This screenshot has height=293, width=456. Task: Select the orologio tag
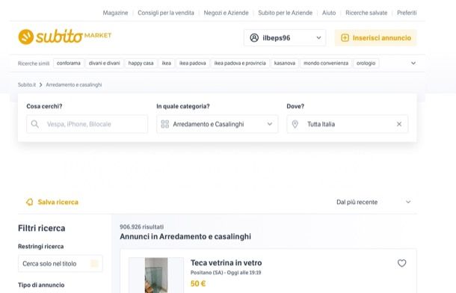(366, 63)
